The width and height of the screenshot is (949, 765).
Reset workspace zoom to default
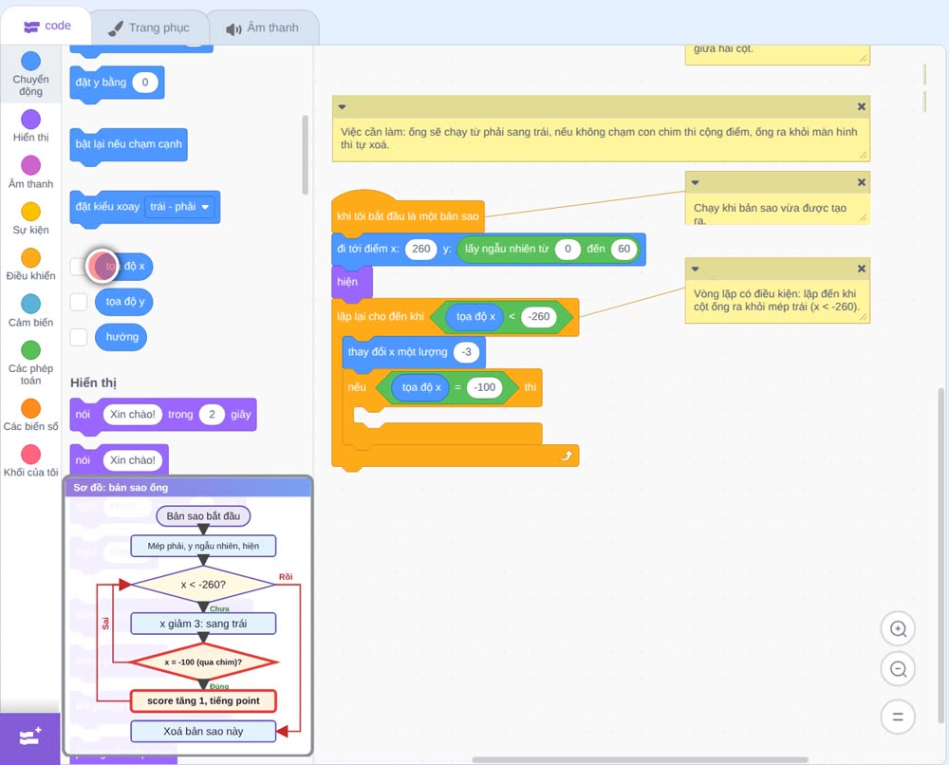point(898,718)
